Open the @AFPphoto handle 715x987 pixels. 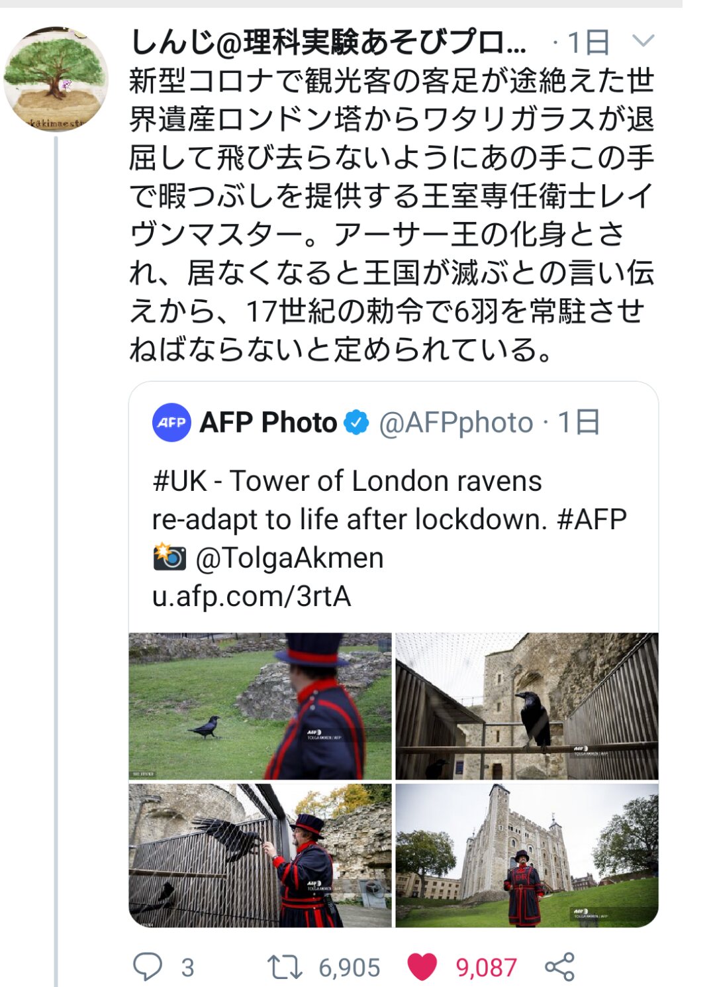click(455, 422)
